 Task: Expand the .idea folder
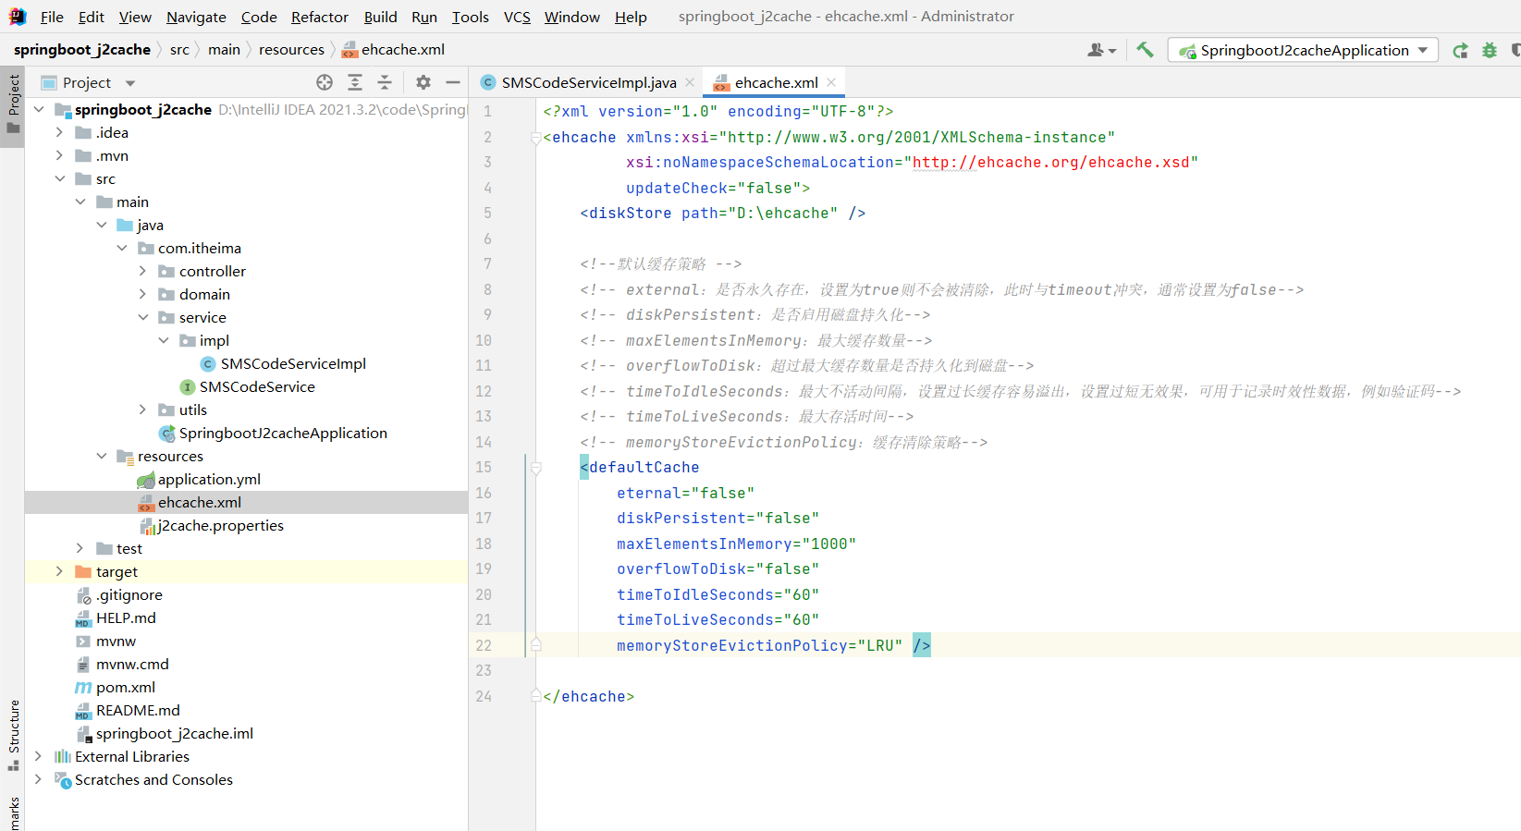60,132
